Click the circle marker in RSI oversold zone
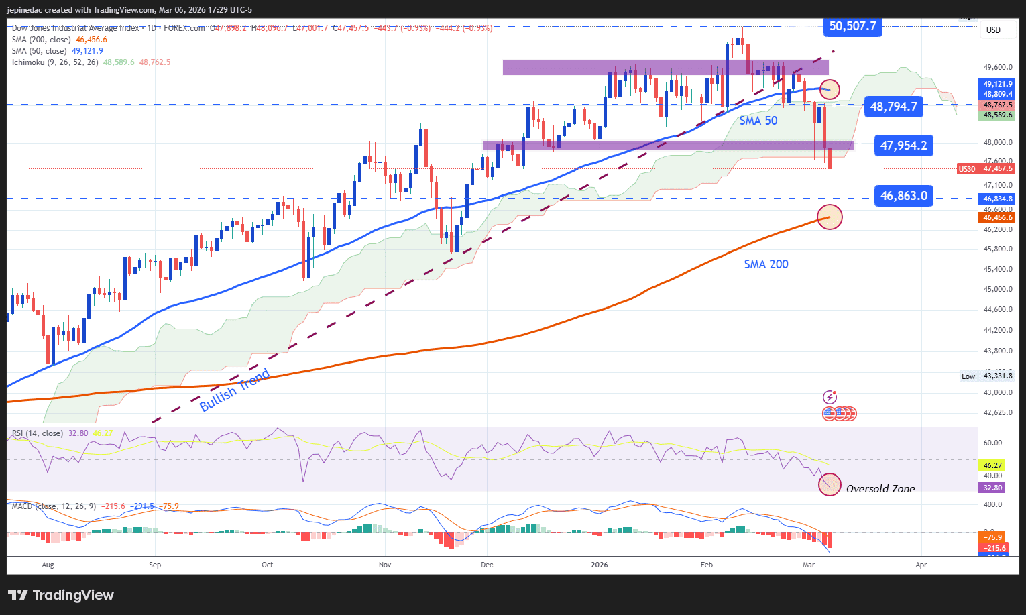Image resolution: width=1026 pixels, height=615 pixels. click(x=830, y=484)
